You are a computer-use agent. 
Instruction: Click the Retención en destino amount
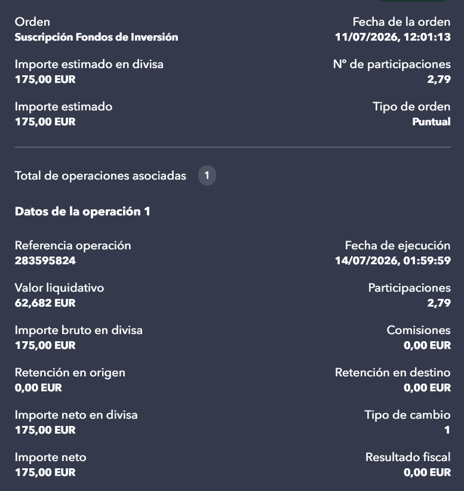(427, 388)
